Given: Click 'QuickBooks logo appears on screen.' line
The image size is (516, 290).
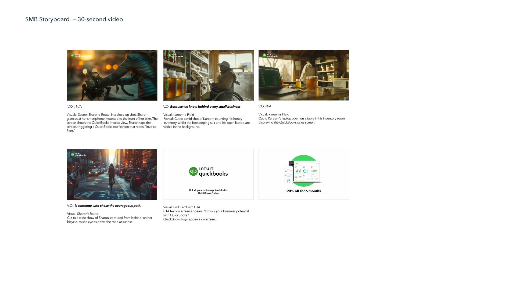Looking at the screenshot, I should pyautogui.click(x=189, y=219).
